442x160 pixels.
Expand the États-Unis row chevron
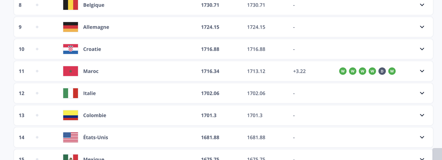click(422, 137)
